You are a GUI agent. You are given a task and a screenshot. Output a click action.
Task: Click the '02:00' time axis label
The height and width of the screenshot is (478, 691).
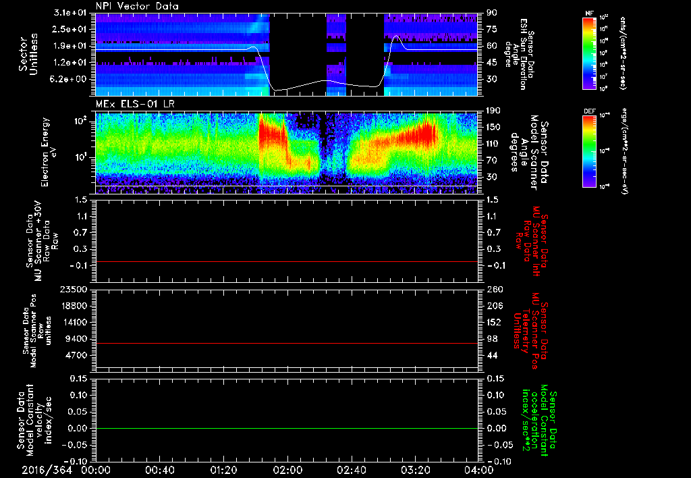tap(287, 470)
